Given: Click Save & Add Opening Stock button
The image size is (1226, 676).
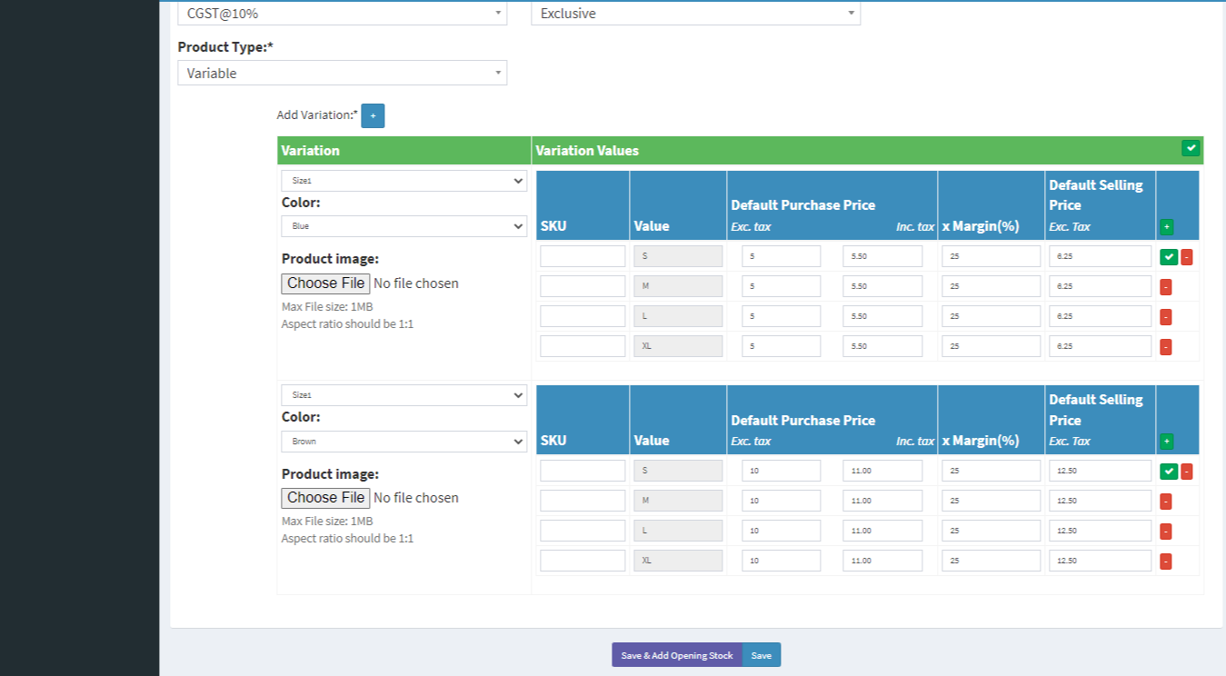Looking at the screenshot, I should (677, 655).
